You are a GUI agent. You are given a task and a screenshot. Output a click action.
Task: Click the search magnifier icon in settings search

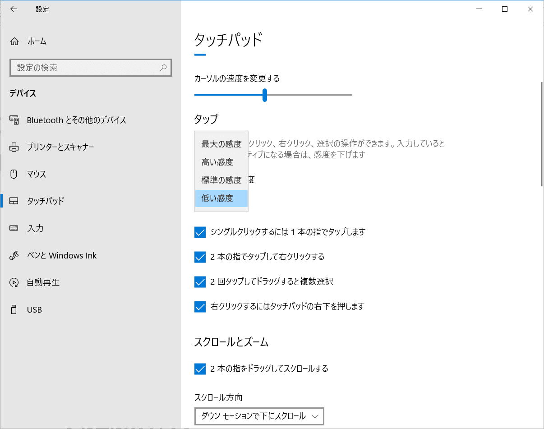click(163, 68)
